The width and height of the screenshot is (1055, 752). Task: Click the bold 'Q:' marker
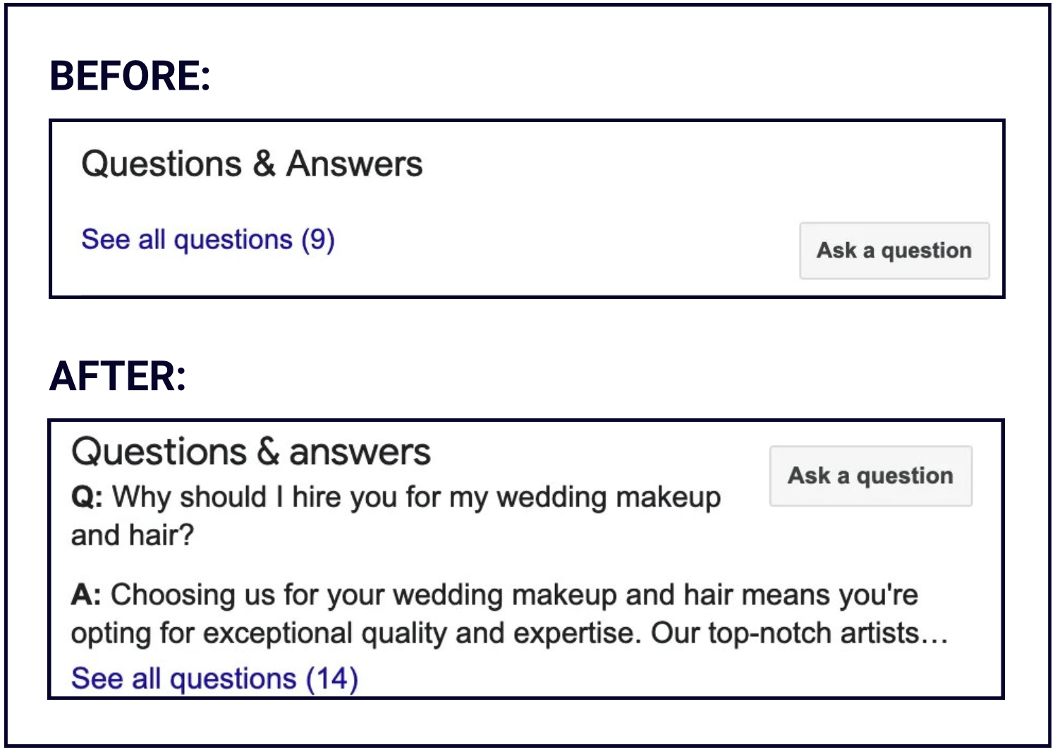(87, 497)
